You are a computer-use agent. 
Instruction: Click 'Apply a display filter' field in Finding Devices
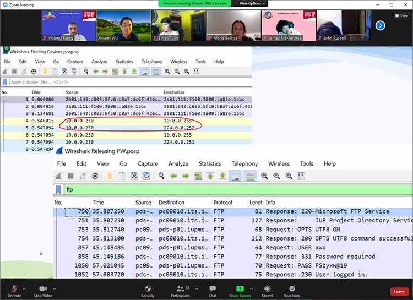click(x=131, y=82)
